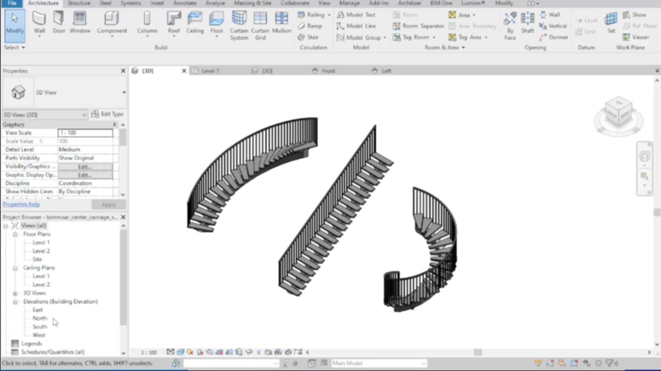
Task: Collapse the Floor Plans tree node
Action: (x=16, y=234)
